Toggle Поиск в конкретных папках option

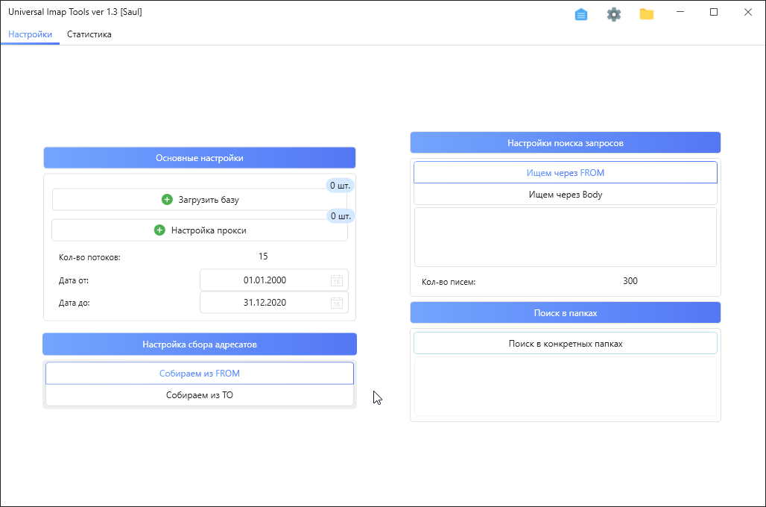click(565, 344)
